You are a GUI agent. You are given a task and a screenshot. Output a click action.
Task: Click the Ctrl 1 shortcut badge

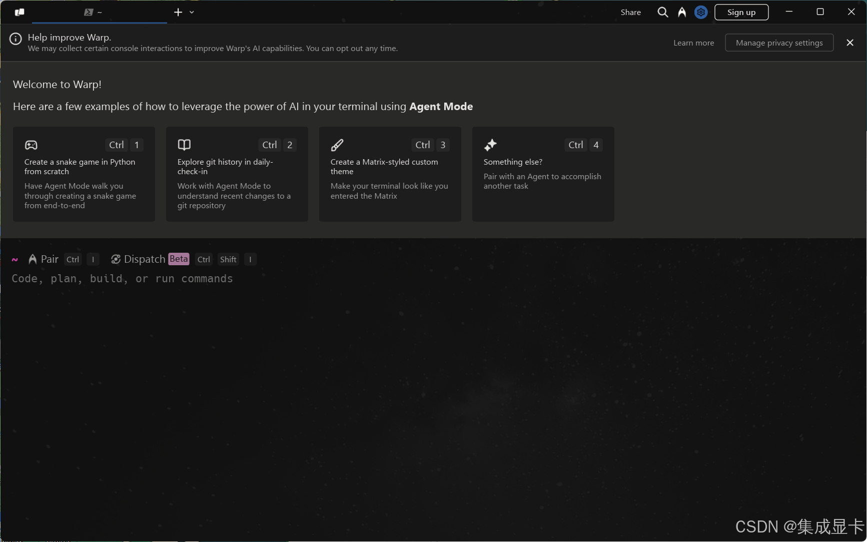point(124,145)
